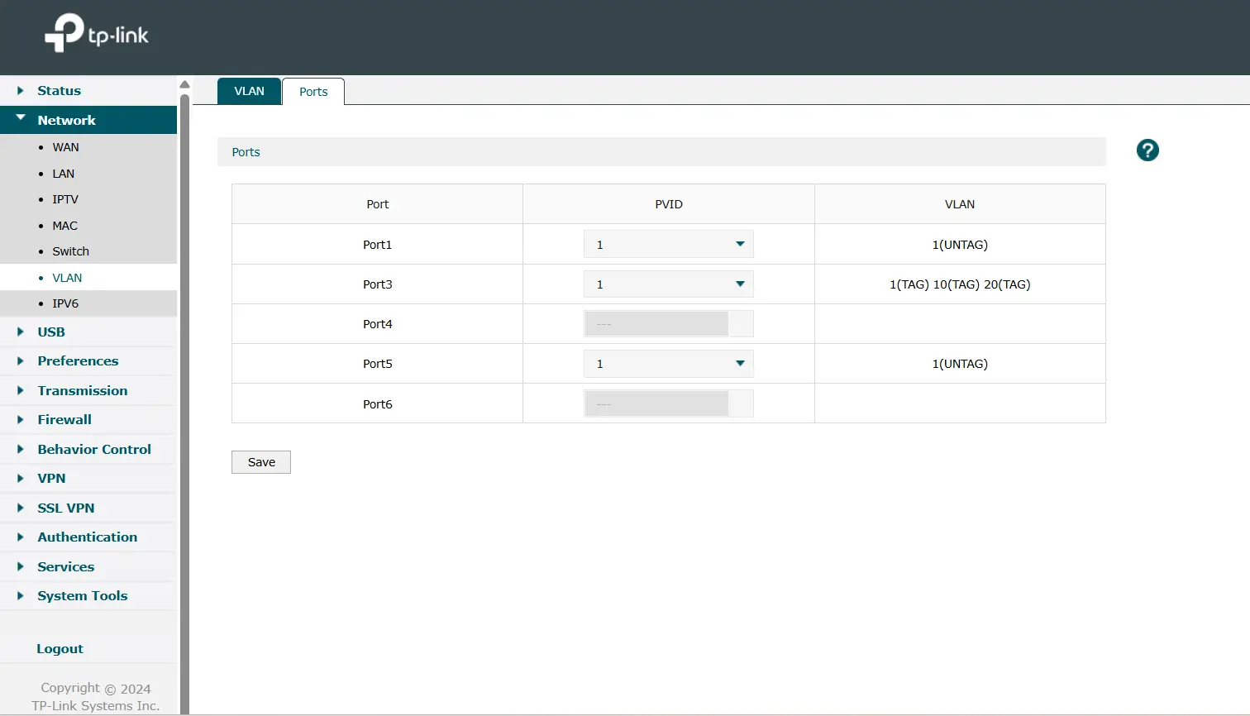Screen dimensions: 1250x716
Task: Collapse the Network menu section
Action: 66,120
